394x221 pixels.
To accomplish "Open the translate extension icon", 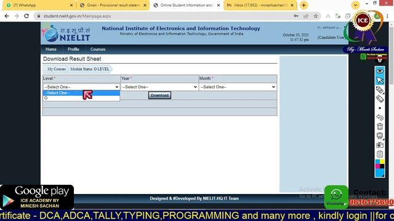I will pos(338,16).
